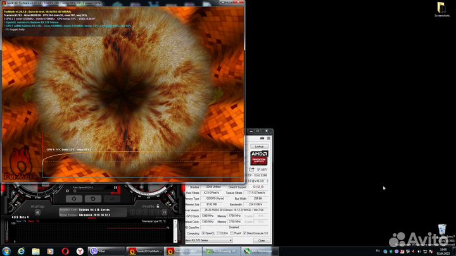Click the Afterburner profile lock icon
Image resolution: width=456 pixels, height=256 pixels.
point(158,206)
